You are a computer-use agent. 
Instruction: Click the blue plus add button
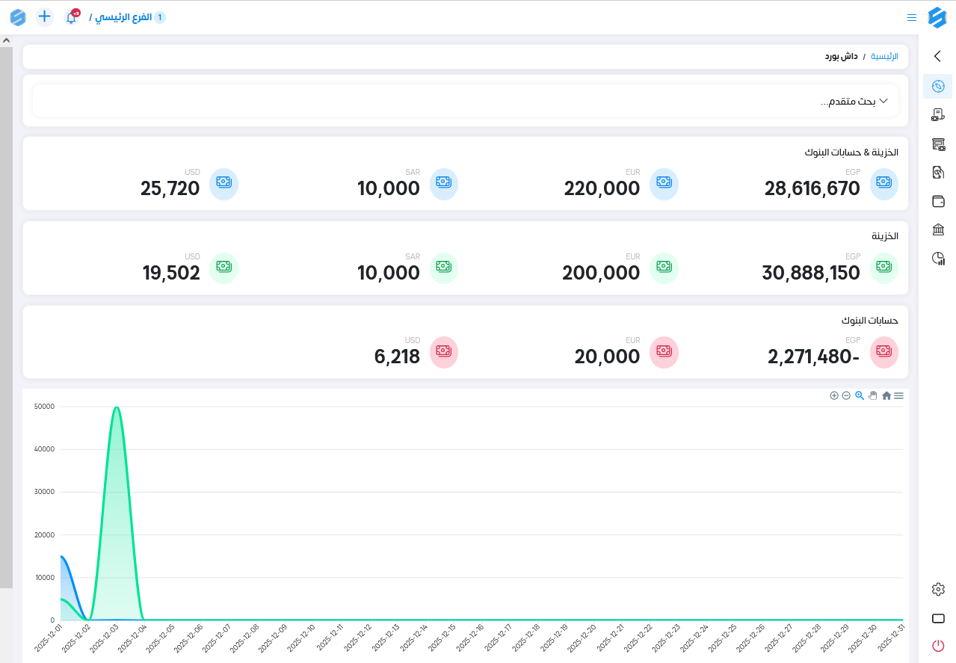45,16
